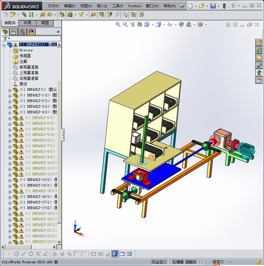Screen dimensions: 264x266
Task: Toggle Hide/Show Items glasses icon
Action: click(x=170, y=25)
